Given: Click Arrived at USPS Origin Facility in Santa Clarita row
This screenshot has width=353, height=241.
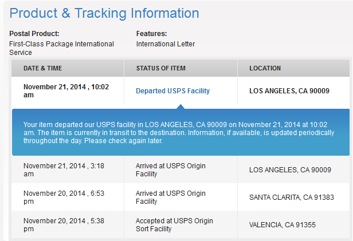Looking at the screenshot, I should click(x=170, y=197).
